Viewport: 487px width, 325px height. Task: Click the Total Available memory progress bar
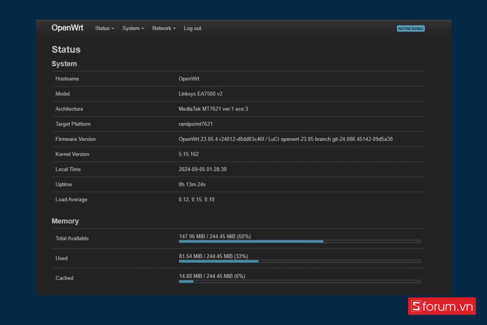pos(300,241)
